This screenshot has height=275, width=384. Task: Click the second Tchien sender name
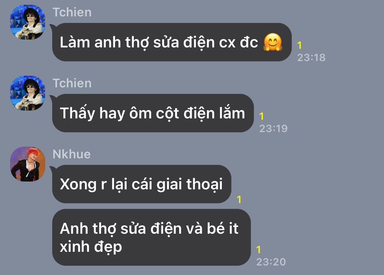click(72, 83)
